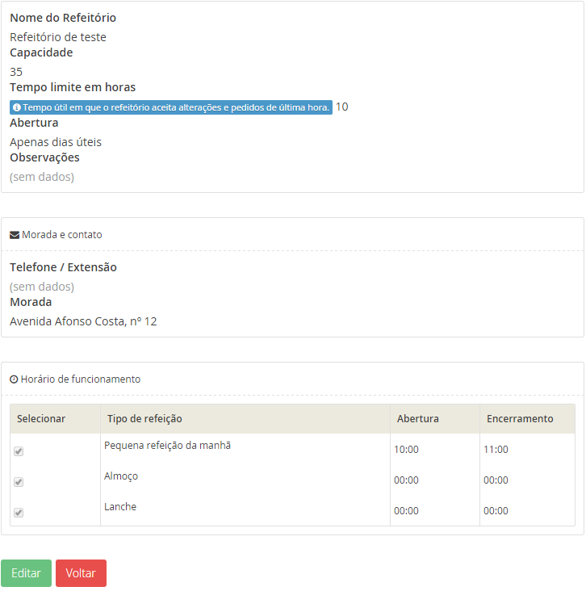Image resolution: width=586 pixels, height=591 pixels.
Task: Click the Horário de funcionamento section heading
Action: click(x=81, y=379)
